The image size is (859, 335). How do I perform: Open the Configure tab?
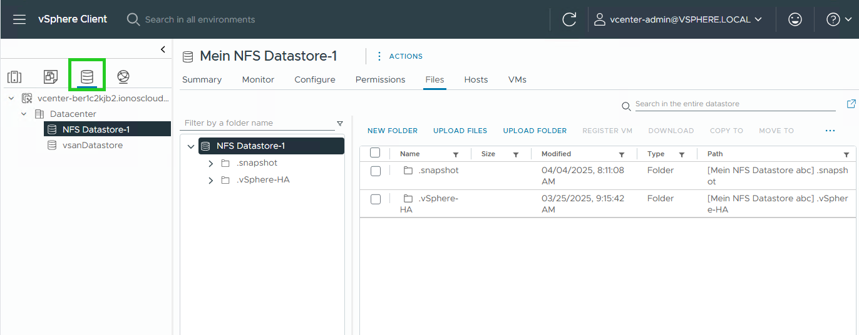point(315,79)
